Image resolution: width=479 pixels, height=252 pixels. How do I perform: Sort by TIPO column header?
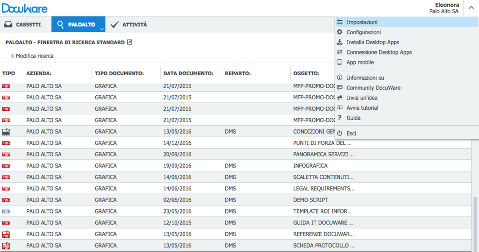[x=8, y=73]
